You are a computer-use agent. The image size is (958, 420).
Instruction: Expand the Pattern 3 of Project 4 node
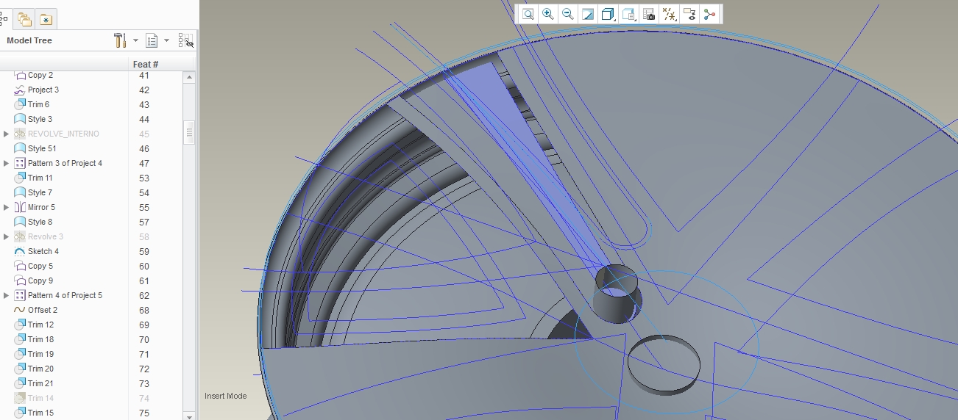[7, 163]
